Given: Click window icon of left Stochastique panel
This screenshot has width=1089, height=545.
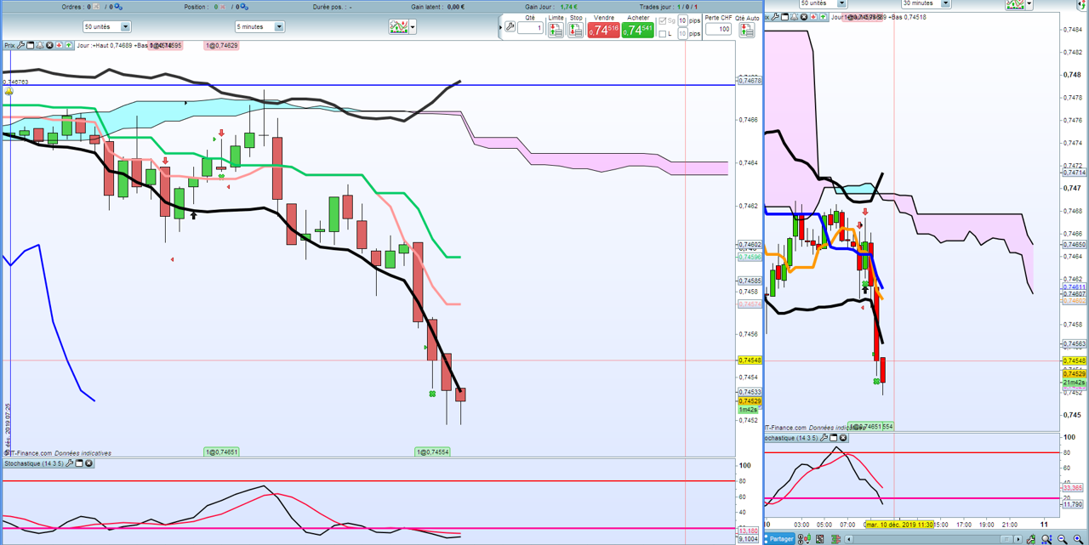Looking at the screenshot, I should (79, 463).
